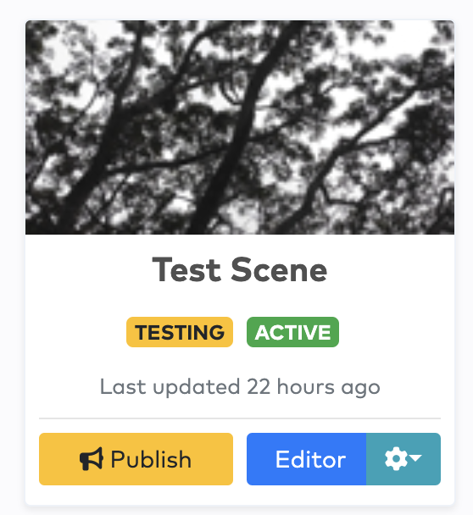Select the word Scene in the heading
The image size is (473, 515).
pyautogui.click(x=279, y=270)
